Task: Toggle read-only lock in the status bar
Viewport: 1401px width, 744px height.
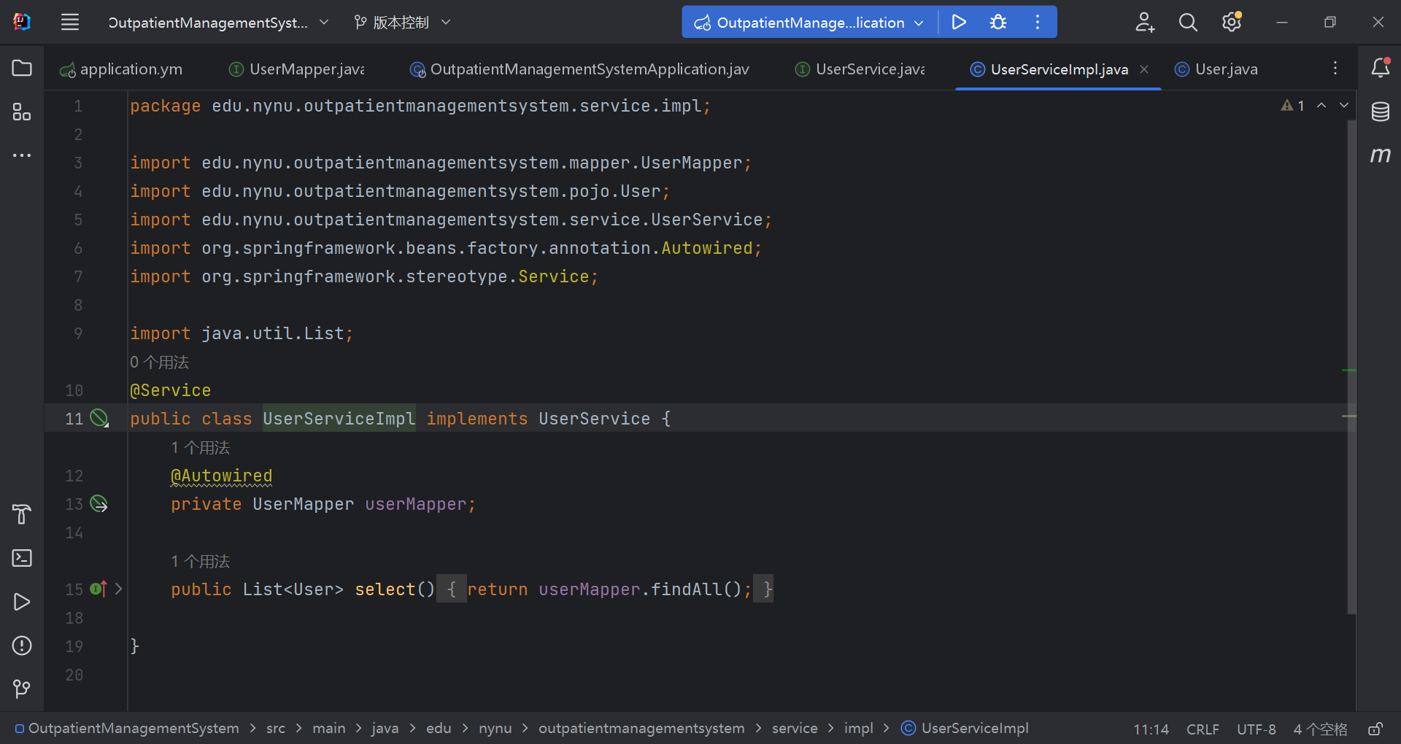Action: (1375, 729)
